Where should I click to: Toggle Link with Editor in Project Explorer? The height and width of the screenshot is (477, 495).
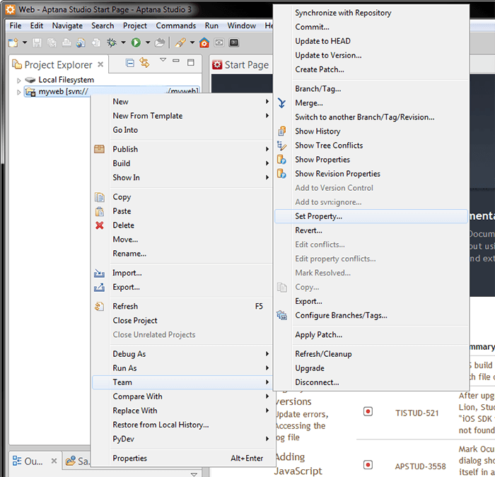coord(144,63)
